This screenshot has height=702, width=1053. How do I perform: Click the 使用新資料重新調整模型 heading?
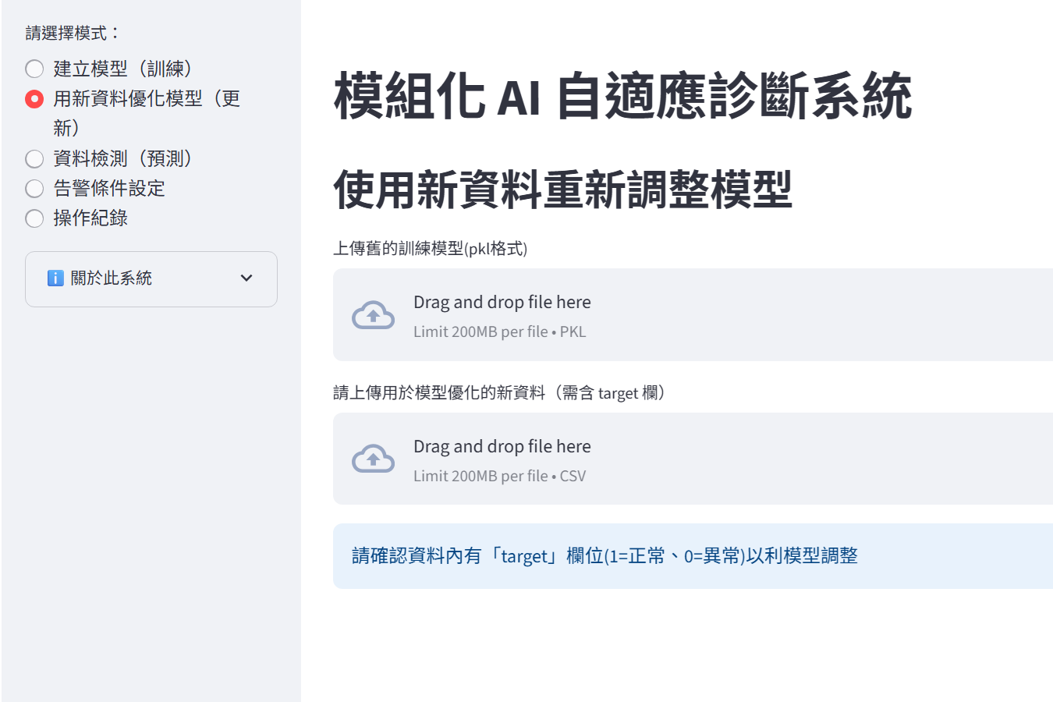[562, 190]
